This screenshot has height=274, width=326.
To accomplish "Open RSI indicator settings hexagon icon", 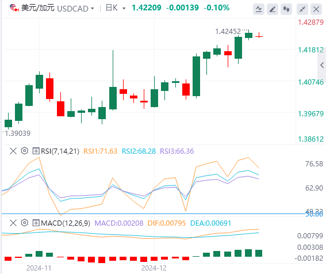I will 25,151.
